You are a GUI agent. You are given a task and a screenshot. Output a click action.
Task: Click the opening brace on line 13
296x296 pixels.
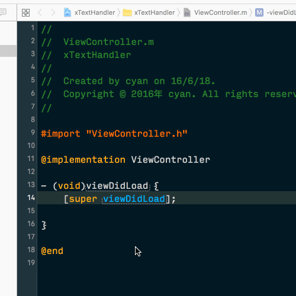click(x=156, y=186)
